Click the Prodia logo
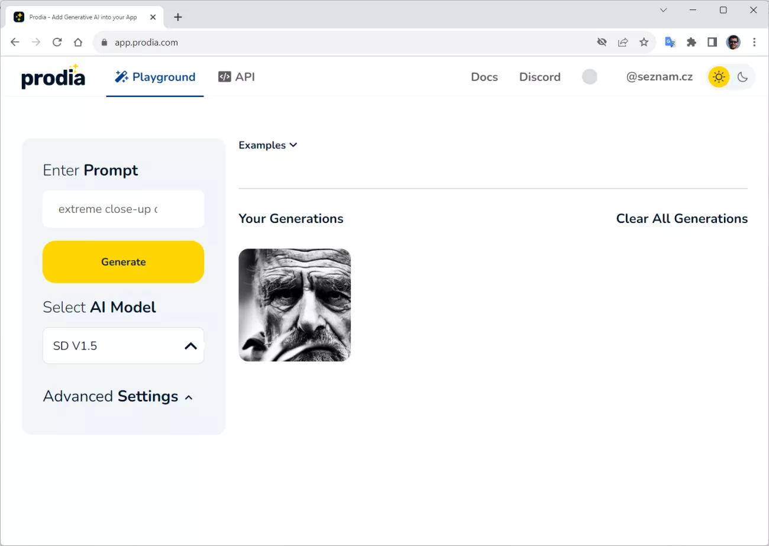The height and width of the screenshot is (546, 769). [x=53, y=77]
